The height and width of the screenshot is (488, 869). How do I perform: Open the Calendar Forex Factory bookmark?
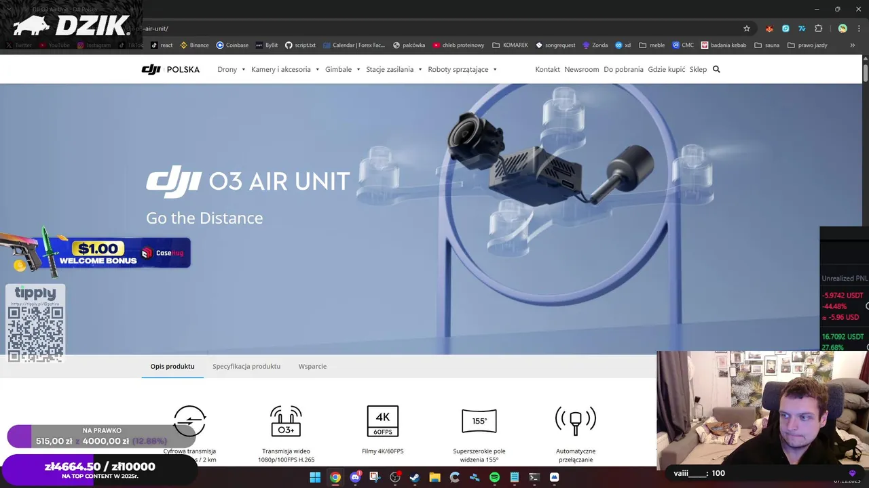(x=354, y=45)
